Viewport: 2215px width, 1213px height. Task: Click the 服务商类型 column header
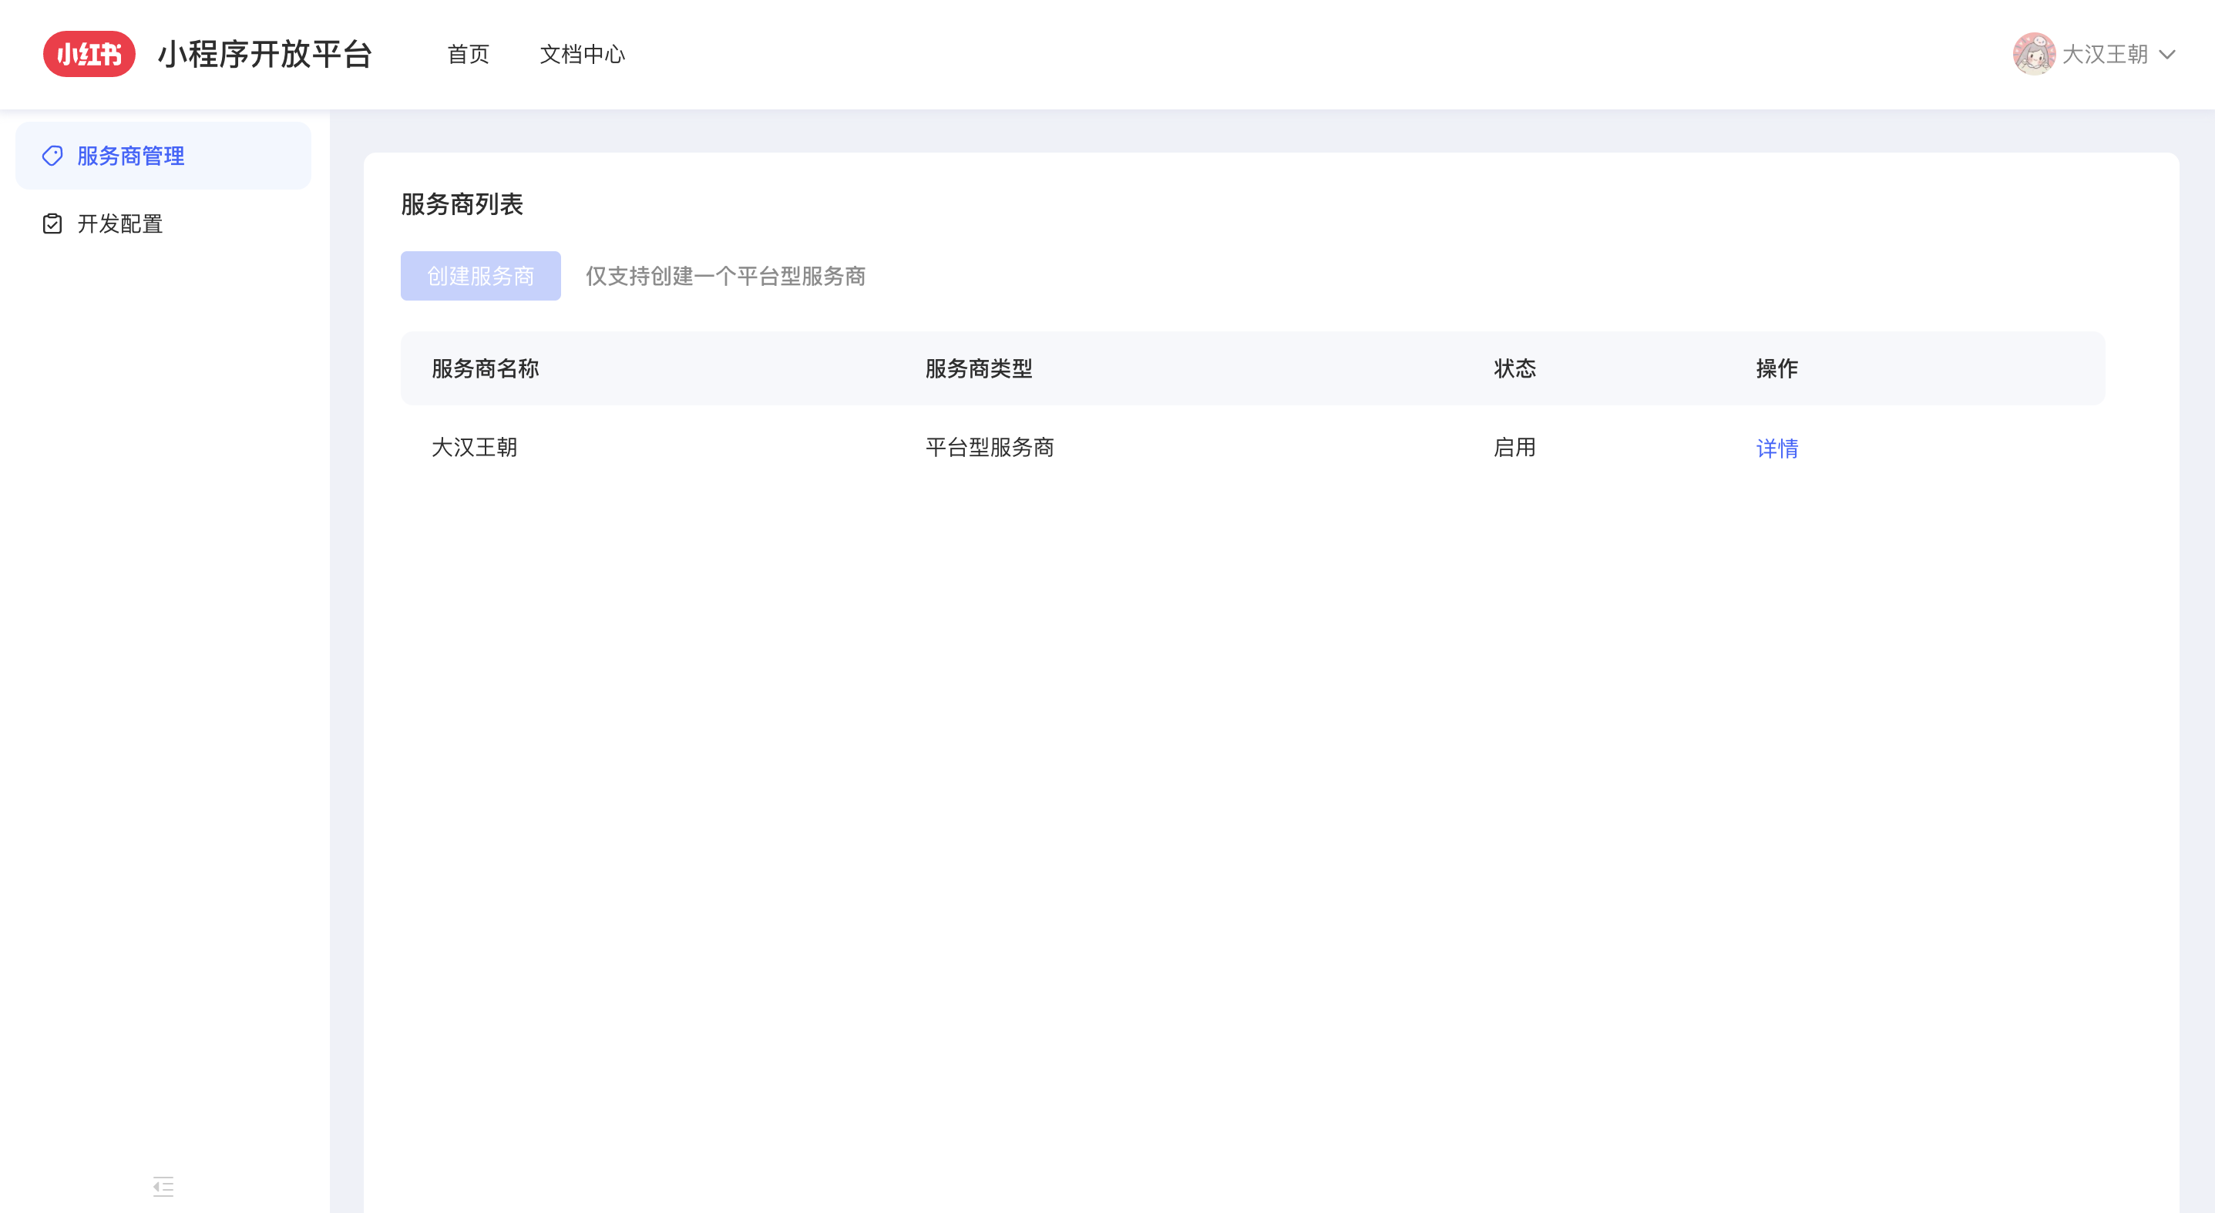click(979, 369)
